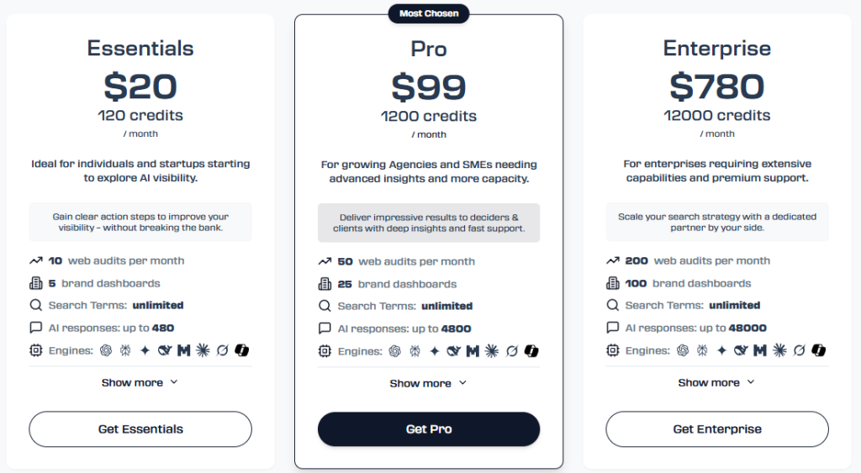Click the web audits trend arrow icon in Pro
This screenshot has width=861, height=473.
coord(325,262)
